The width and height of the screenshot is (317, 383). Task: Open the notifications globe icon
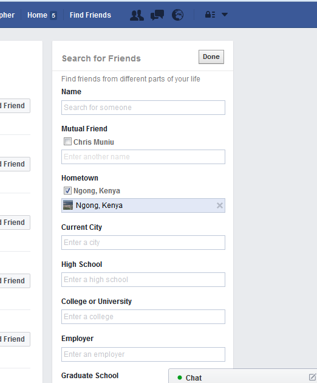pyautogui.click(x=177, y=15)
